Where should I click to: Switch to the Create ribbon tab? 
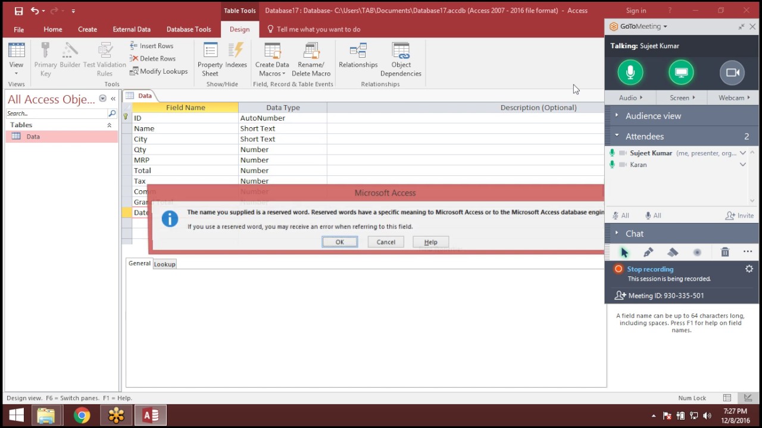(88, 29)
